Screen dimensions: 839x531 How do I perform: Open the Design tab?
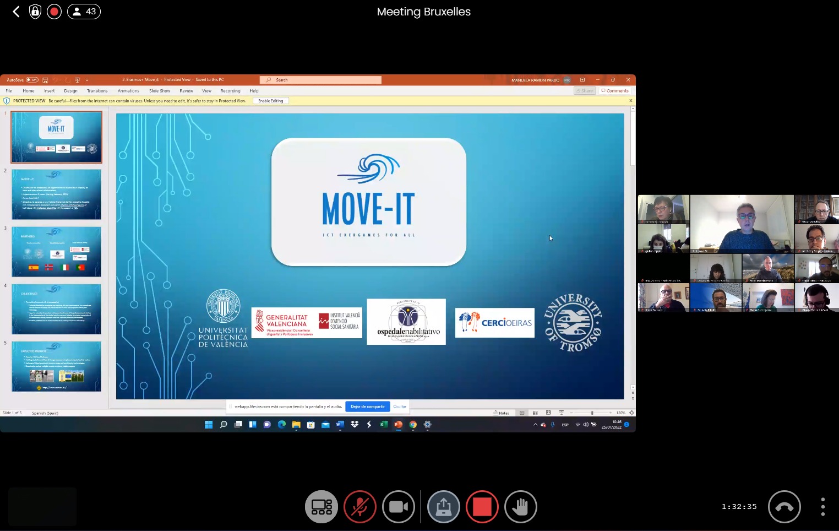click(x=70, y=91)
